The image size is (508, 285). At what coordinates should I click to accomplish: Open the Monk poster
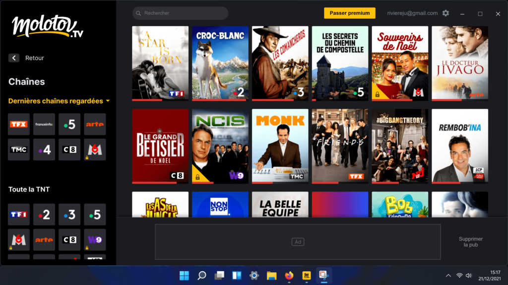pos(280,146)
